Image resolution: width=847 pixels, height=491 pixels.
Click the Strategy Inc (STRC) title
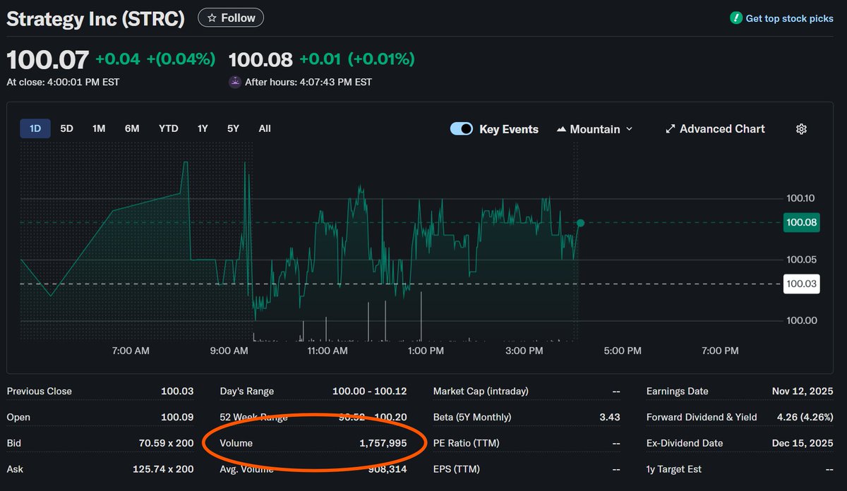tap(96, 19)
